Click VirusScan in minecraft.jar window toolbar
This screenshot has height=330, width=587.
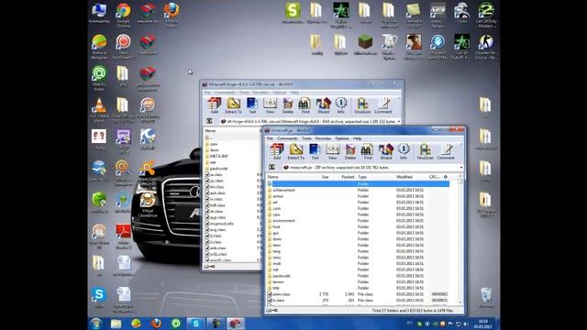coord(425,151)
